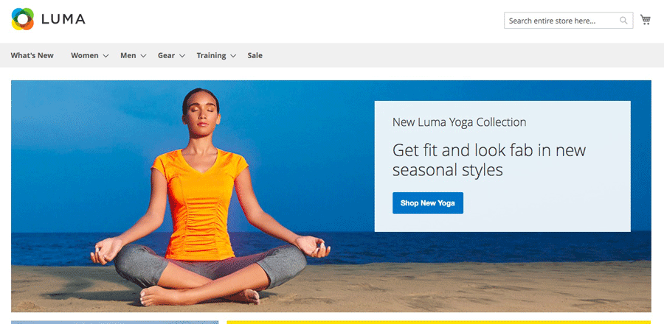Open the What's New menu item
This screenshot has width=664, height=324.
32,55
